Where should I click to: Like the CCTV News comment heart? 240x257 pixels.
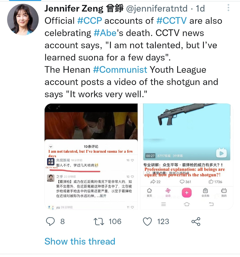tap(132, 160)
